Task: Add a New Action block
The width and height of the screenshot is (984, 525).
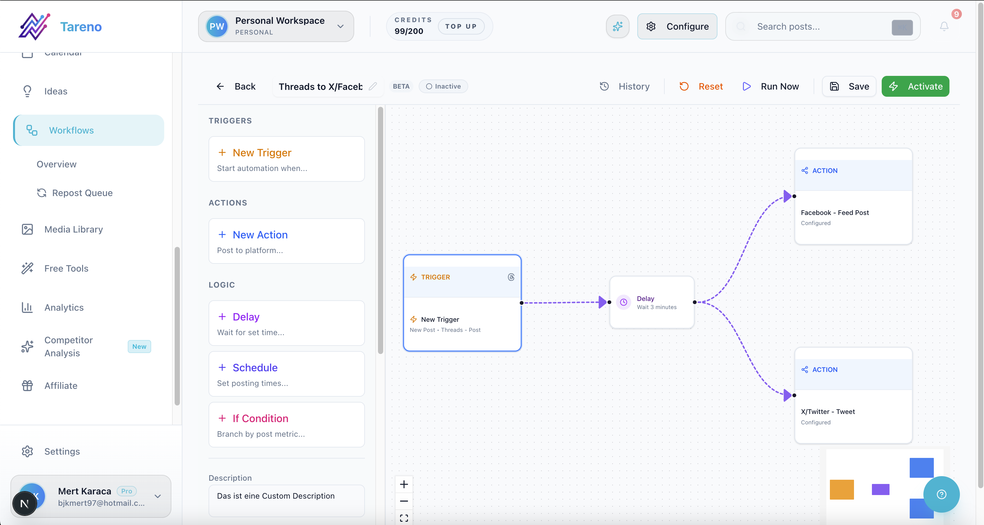Action: (286, 241)
